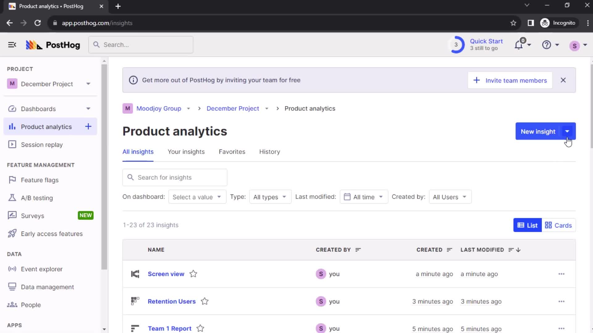Go back in browser history

pos(10,23)
